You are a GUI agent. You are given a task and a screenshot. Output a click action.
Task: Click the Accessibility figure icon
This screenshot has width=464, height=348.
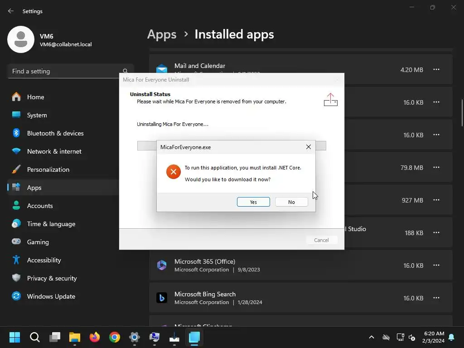pos(16,260)
